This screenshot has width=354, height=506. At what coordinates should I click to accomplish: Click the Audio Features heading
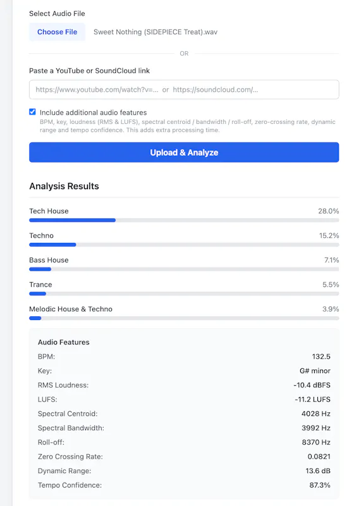(63, 342)
